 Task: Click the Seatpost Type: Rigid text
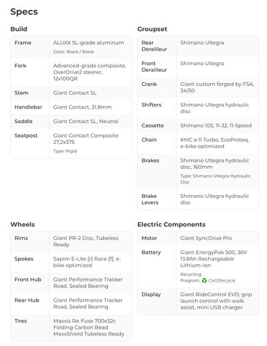[x=65, y=151]
